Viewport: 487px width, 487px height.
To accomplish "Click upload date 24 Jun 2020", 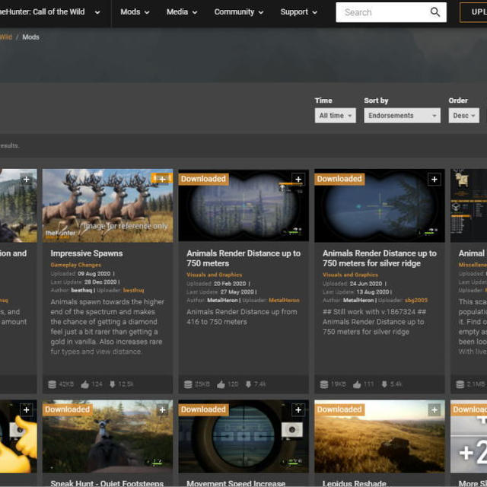I will [x=366, y=284].
